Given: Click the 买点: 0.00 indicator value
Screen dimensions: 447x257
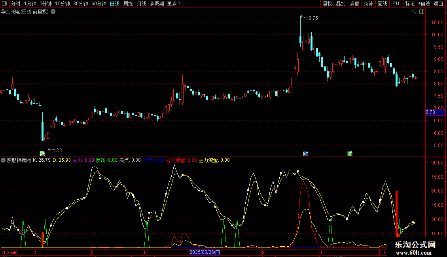Looking at the screenshot, I should [130, 160].
